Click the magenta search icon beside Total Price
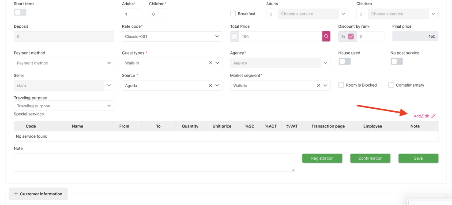 (x=326, y=37)
